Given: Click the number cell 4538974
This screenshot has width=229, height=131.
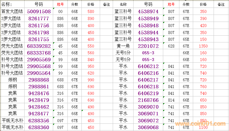Looking at the screenshot, I should tap(148, 12).
